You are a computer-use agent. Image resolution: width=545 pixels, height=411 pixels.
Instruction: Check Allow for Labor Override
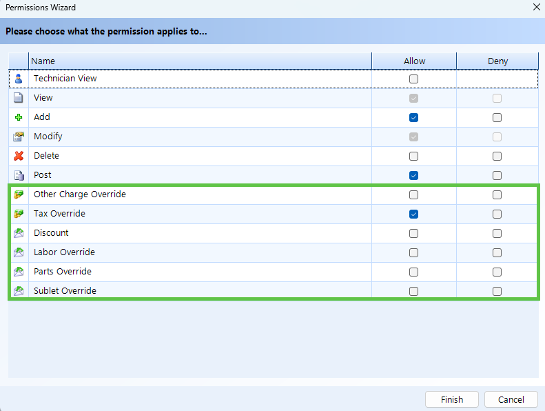[x=413, y=252]
